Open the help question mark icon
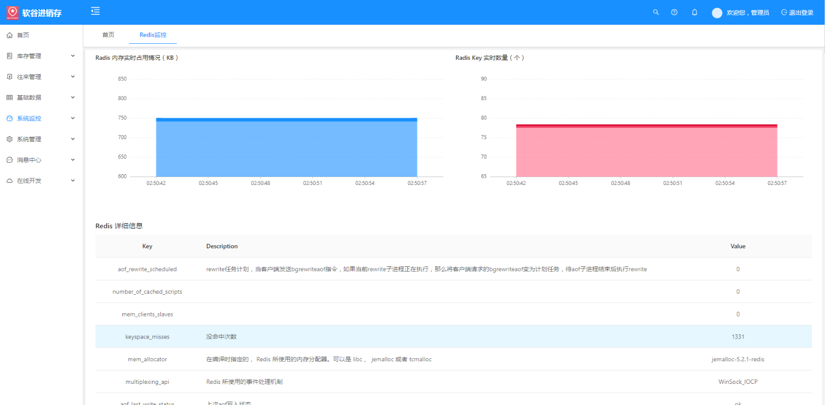825x405 pixels. [674, 12]
